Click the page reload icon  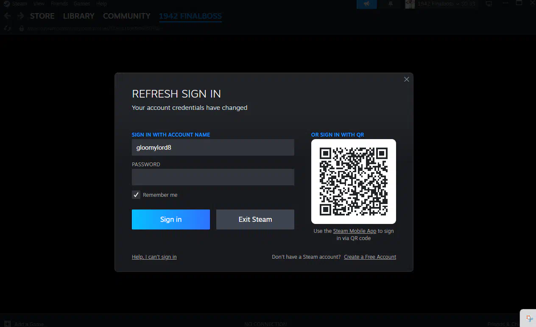coord(7,28)
